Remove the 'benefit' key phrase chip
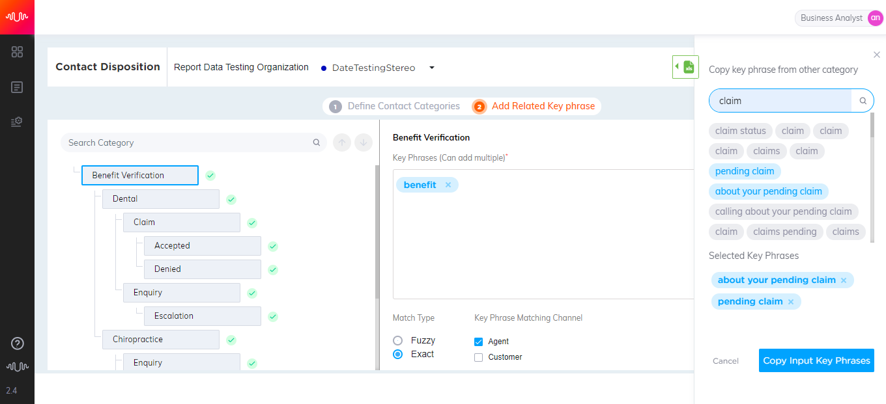The image size is (886, 404). (448, 185)
